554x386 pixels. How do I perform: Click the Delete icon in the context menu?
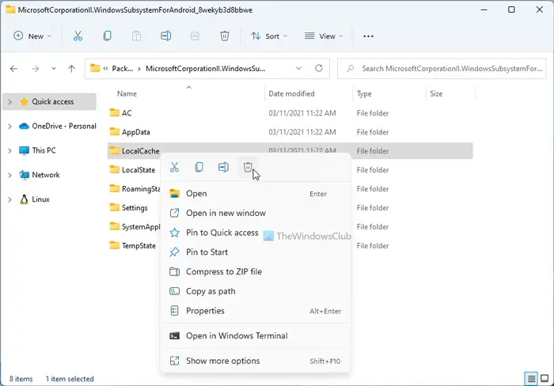[248, 167]
